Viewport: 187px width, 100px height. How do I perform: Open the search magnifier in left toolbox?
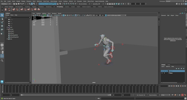(2, 60)
